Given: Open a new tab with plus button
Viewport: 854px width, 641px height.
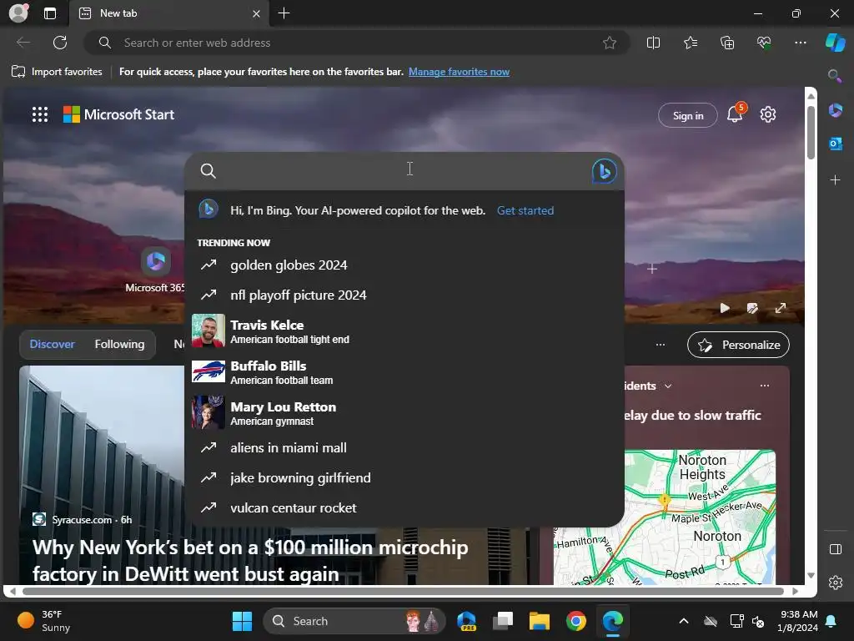Looking at the screenshot, I should coord(284,13).
